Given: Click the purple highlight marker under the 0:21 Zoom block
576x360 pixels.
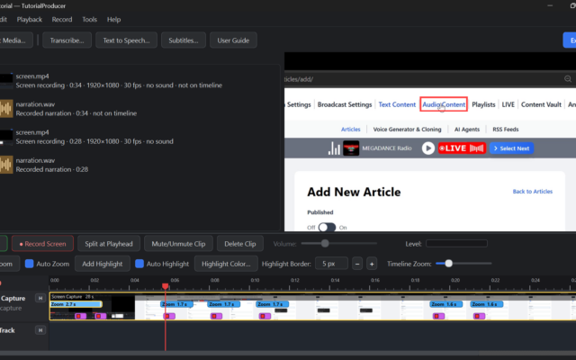Looking at the screenshot, I should 479,316.
